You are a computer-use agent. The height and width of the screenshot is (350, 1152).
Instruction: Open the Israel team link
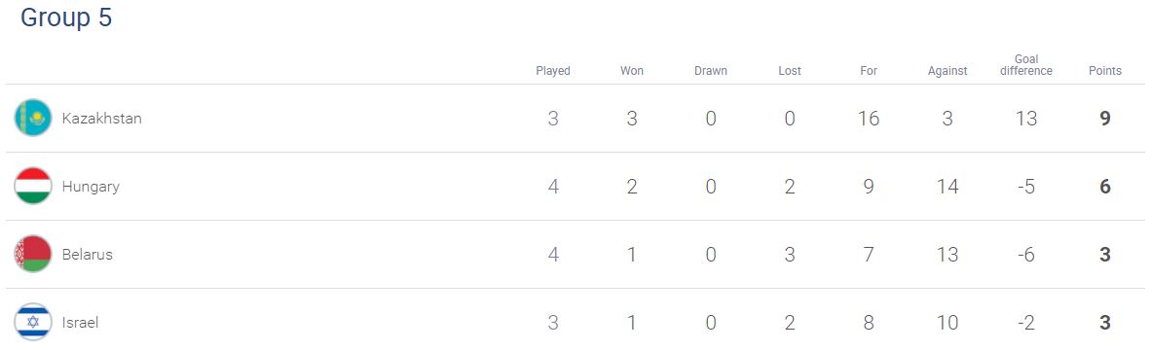click(x=80, y=323)
